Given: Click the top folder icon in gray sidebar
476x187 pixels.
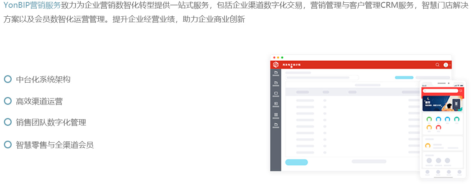Looking at the screenshot, I should (276, 72).
